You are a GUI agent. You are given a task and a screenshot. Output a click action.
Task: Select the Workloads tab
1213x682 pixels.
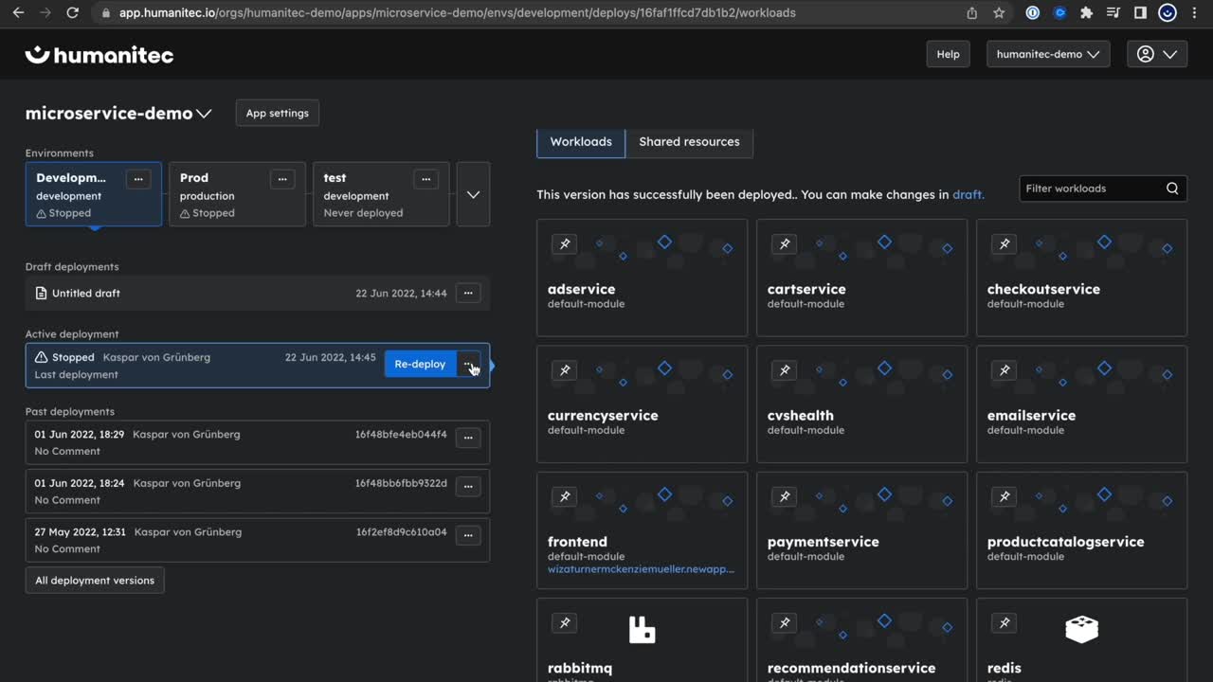pos(580,141)
